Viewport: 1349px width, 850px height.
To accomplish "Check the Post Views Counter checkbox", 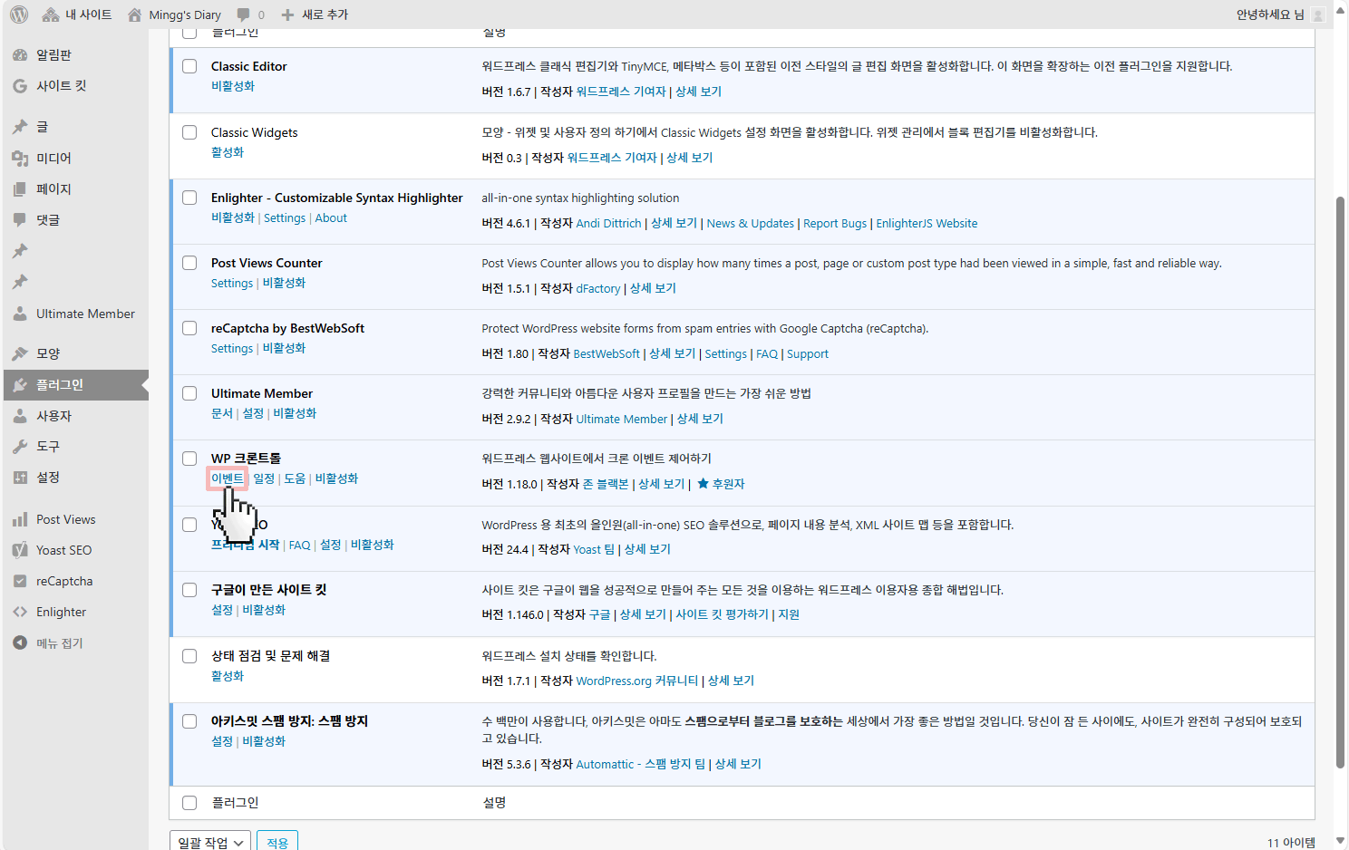I will 189,263.
